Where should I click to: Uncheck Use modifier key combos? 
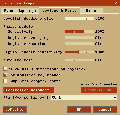[5, 75]
